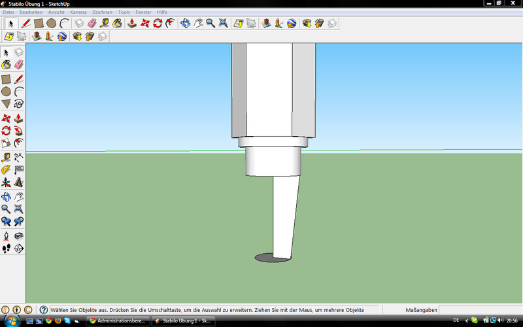523x327 pixels.
Task: Select the Zoom Extents tool in top toolbar
Action: pyautogui.click(x=224, y=24)
